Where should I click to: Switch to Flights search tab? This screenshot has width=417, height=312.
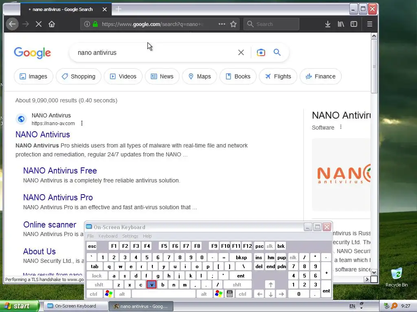click(278, 76)
